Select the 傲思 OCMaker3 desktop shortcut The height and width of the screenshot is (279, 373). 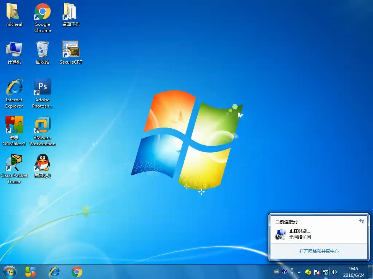(14, 131)
